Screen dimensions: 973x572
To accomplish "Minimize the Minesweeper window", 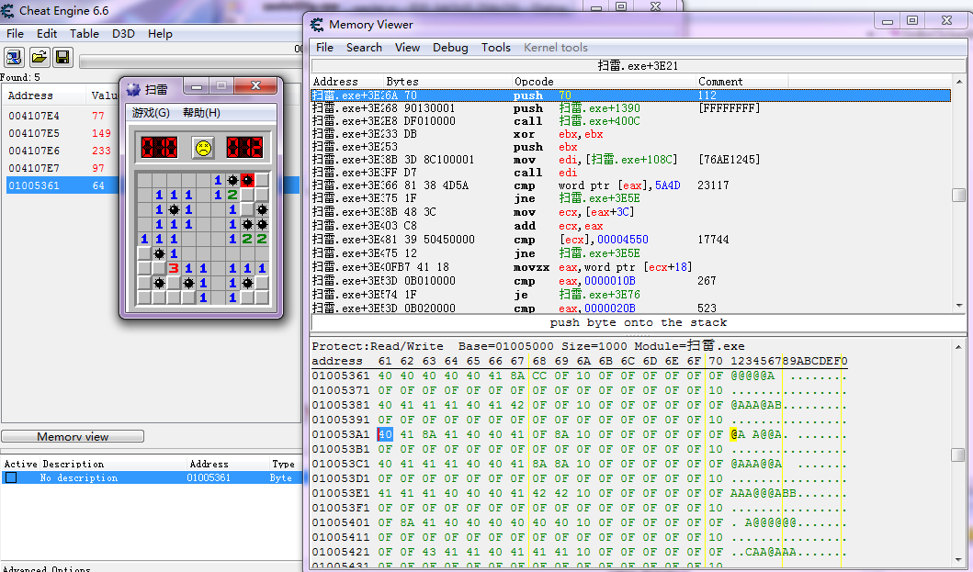I will (x=197, y=86).
